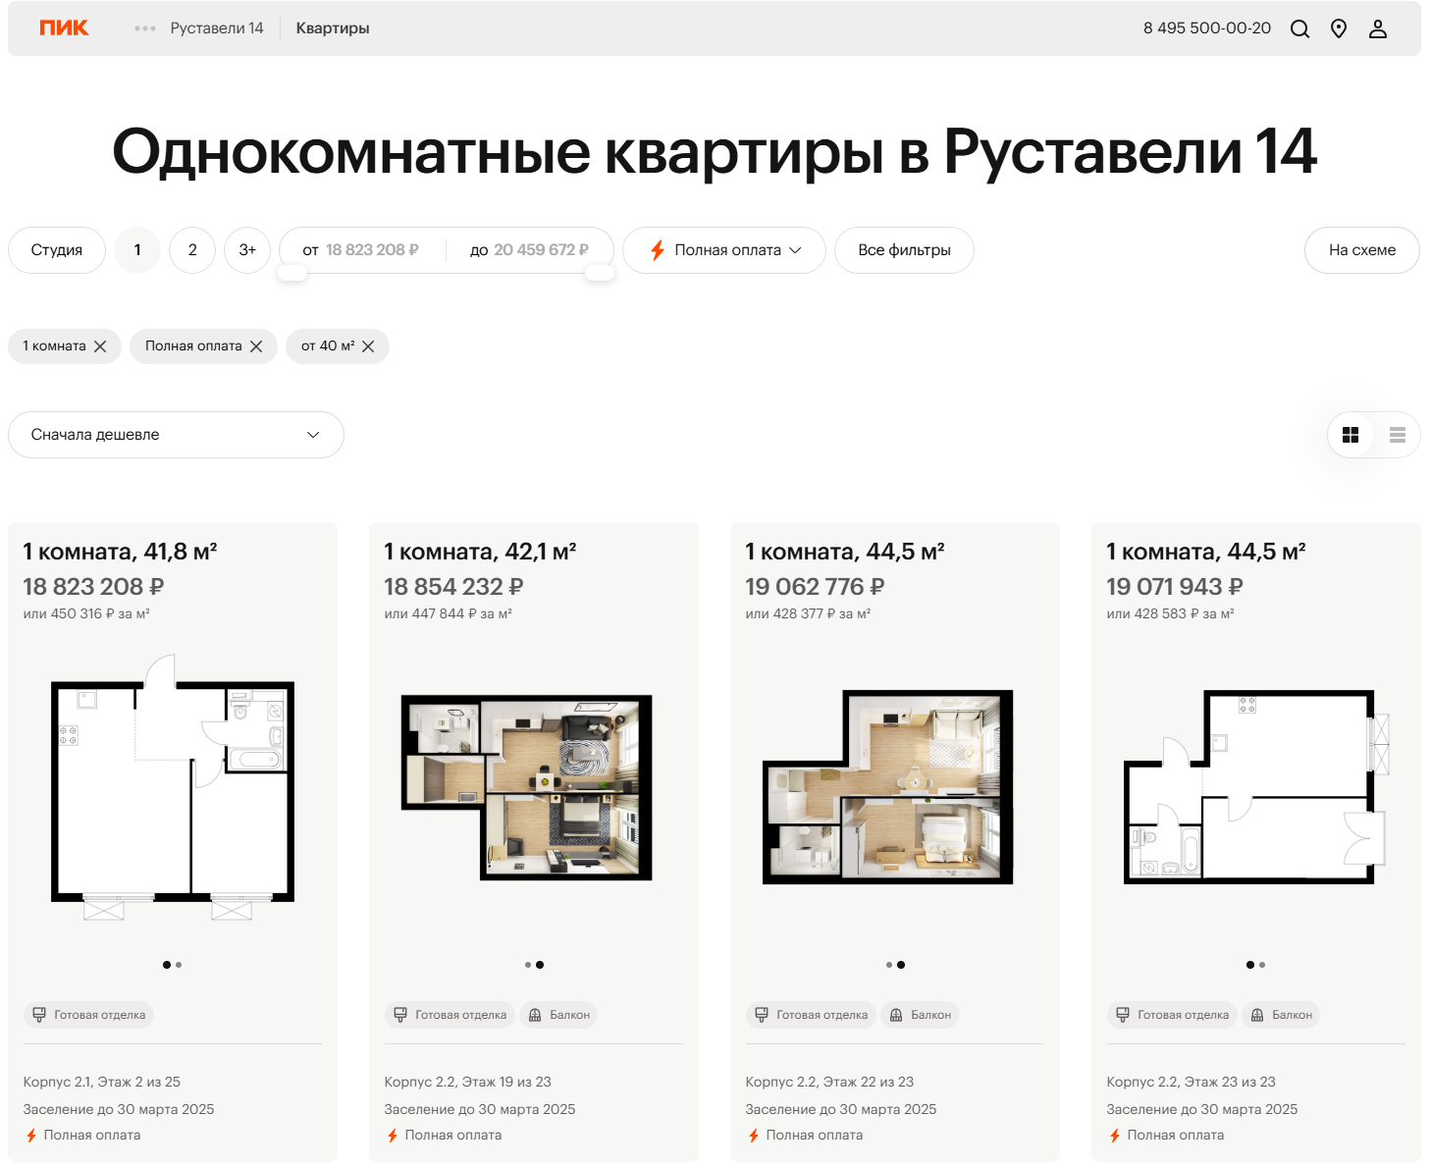Open title '1 комната, 42,1 м²'

pyautogui.click(x=480, y=552)
